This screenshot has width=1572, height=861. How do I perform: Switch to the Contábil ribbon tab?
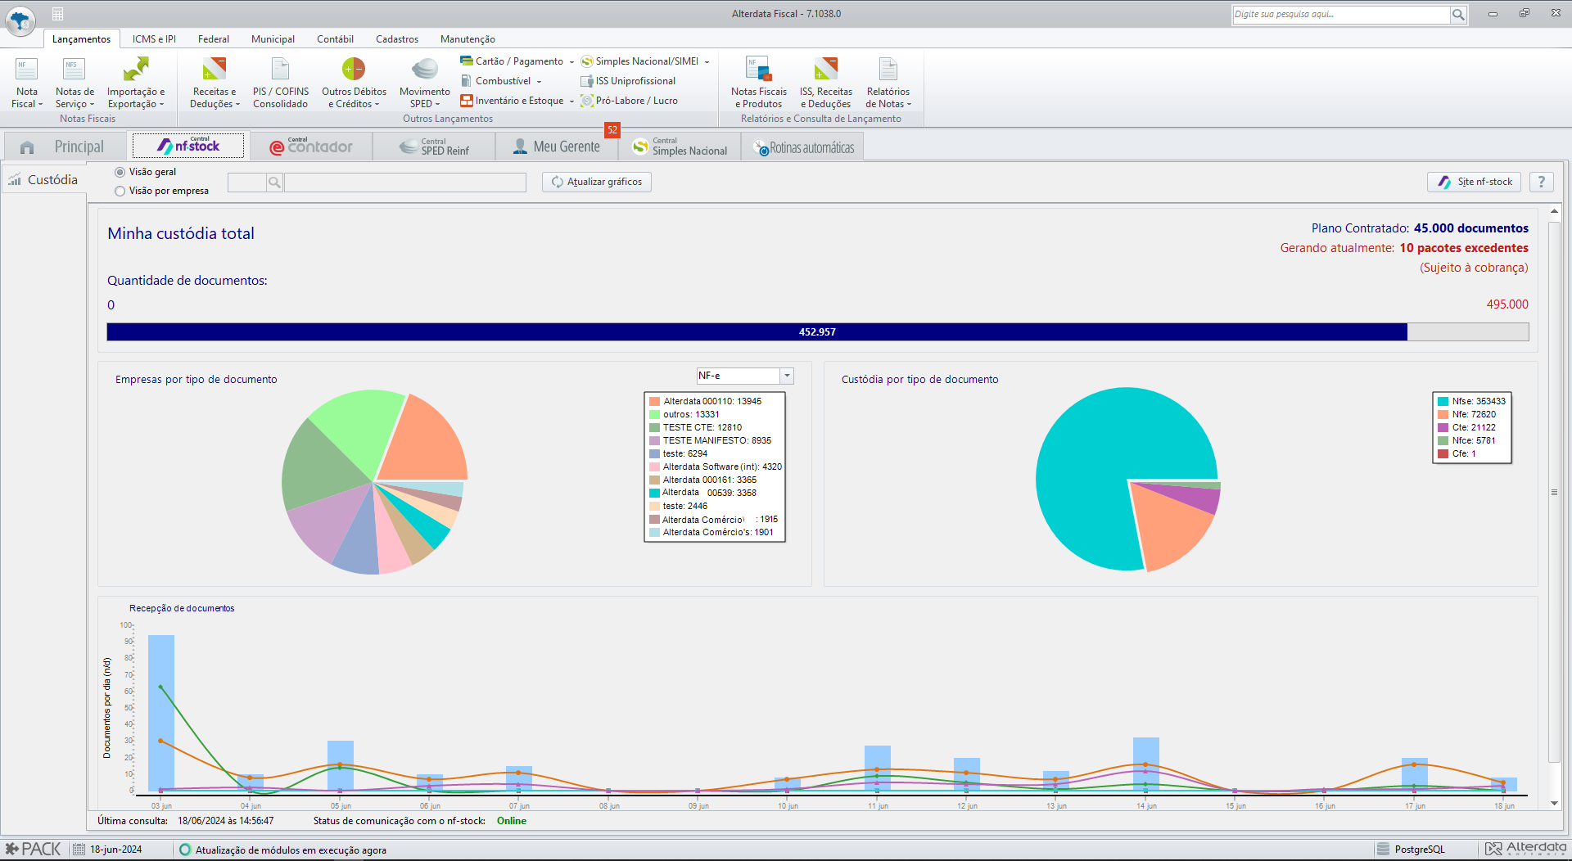(335, 39)
